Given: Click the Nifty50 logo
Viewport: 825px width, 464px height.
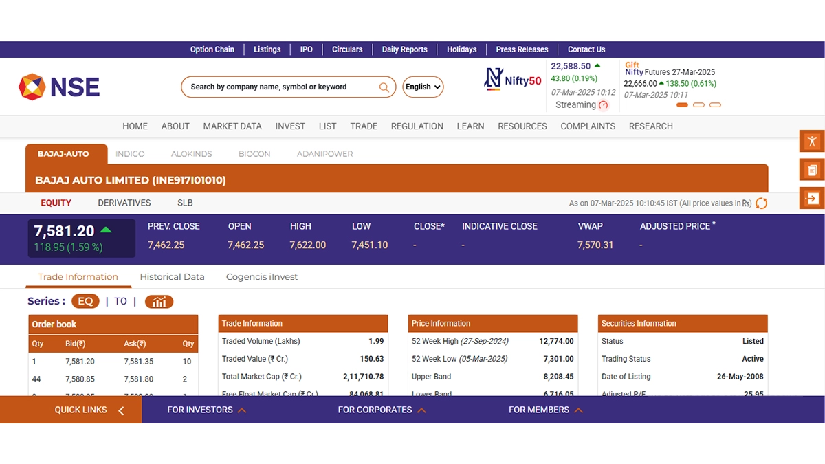Looking at the screenshot, I should point(513,80).
